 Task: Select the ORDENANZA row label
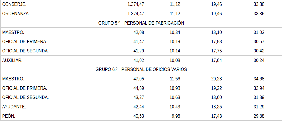(x=15, y=14)
